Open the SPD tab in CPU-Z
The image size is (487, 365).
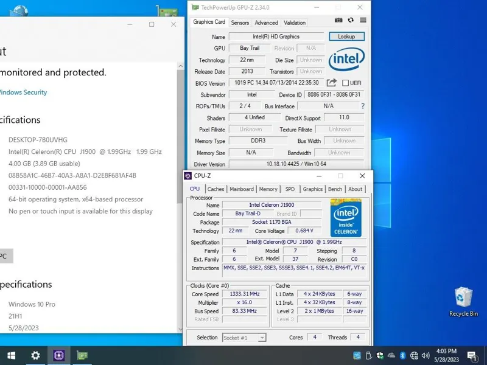click(290, 189)
